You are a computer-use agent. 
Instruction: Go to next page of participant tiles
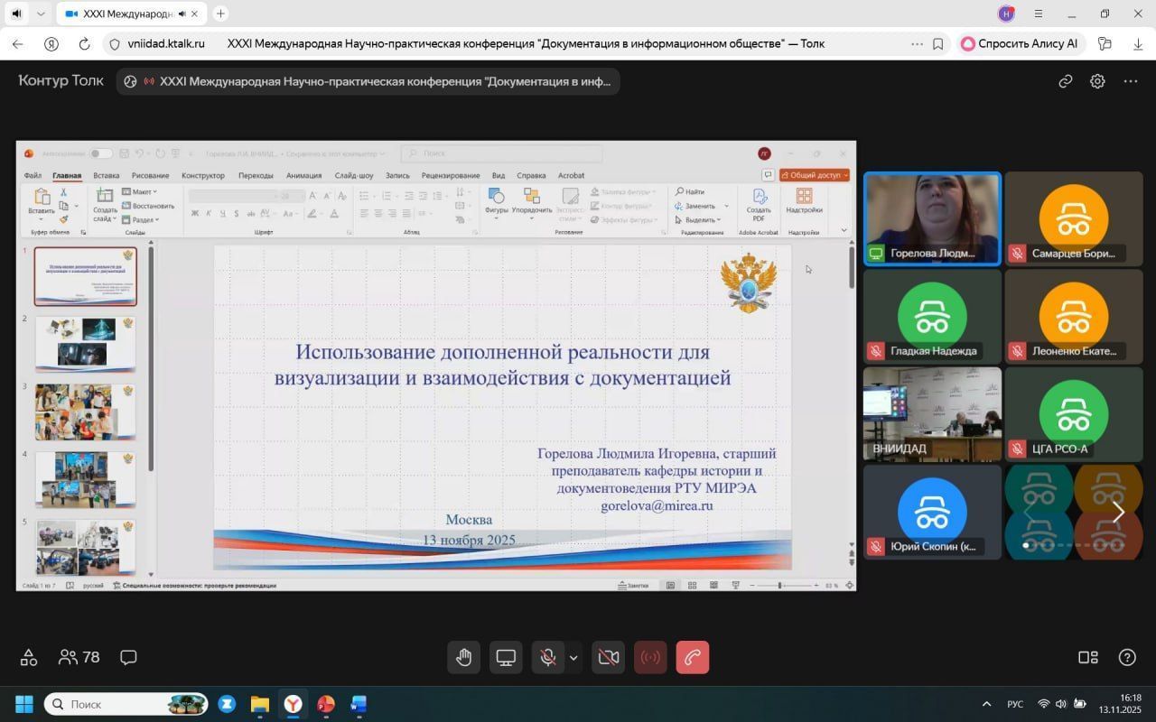1118,513
